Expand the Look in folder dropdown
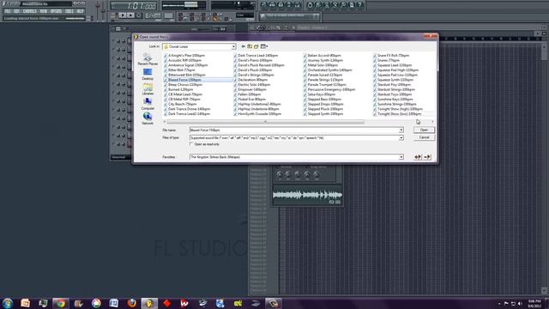Image resolution: width=549 pixels, height=309 pixels. pos(233,46)
